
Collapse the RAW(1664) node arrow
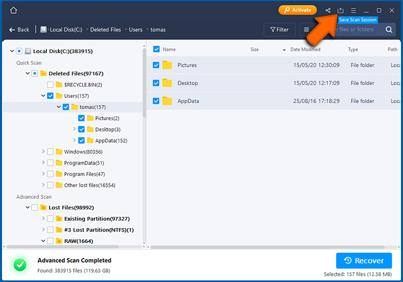43,241
